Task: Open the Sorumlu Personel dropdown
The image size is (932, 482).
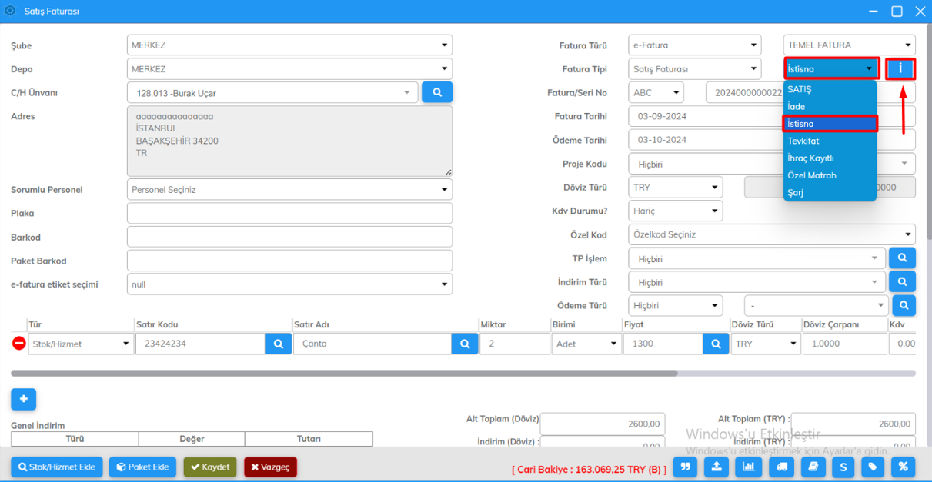Action: coord(289,190)
